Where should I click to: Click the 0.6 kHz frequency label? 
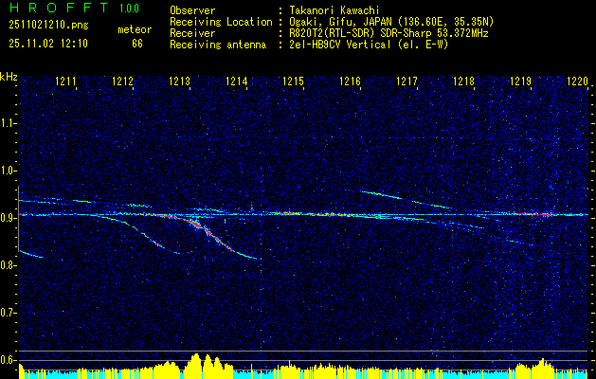(8, 360)
